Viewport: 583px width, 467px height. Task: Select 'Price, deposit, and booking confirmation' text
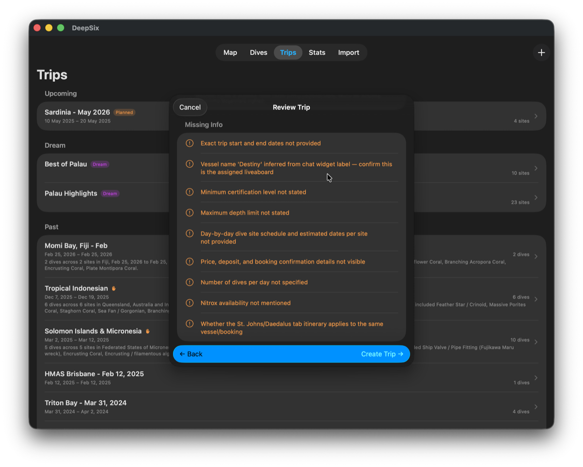(x=283, y=261)
